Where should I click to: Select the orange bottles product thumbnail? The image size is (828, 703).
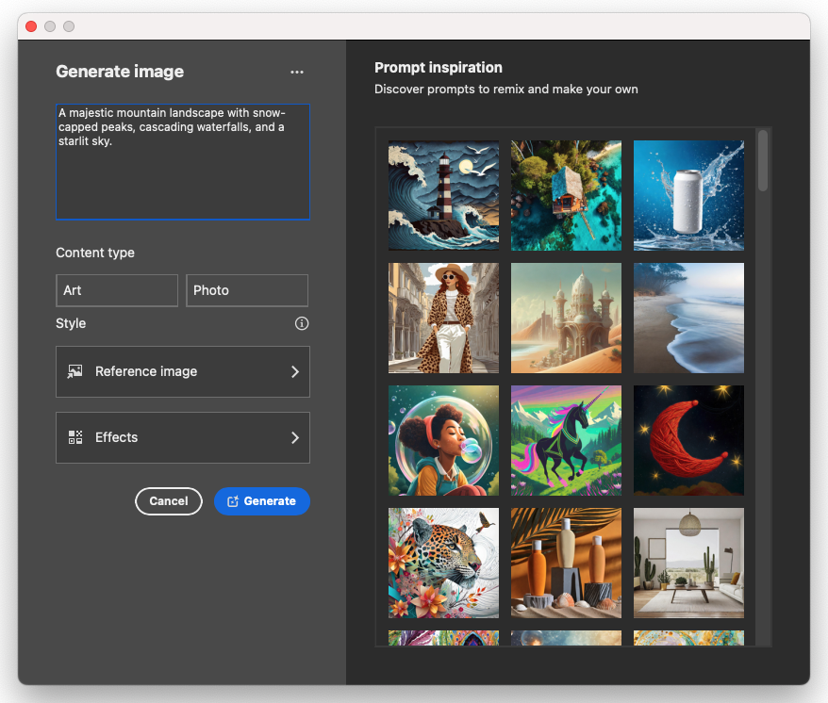[566, 563]
